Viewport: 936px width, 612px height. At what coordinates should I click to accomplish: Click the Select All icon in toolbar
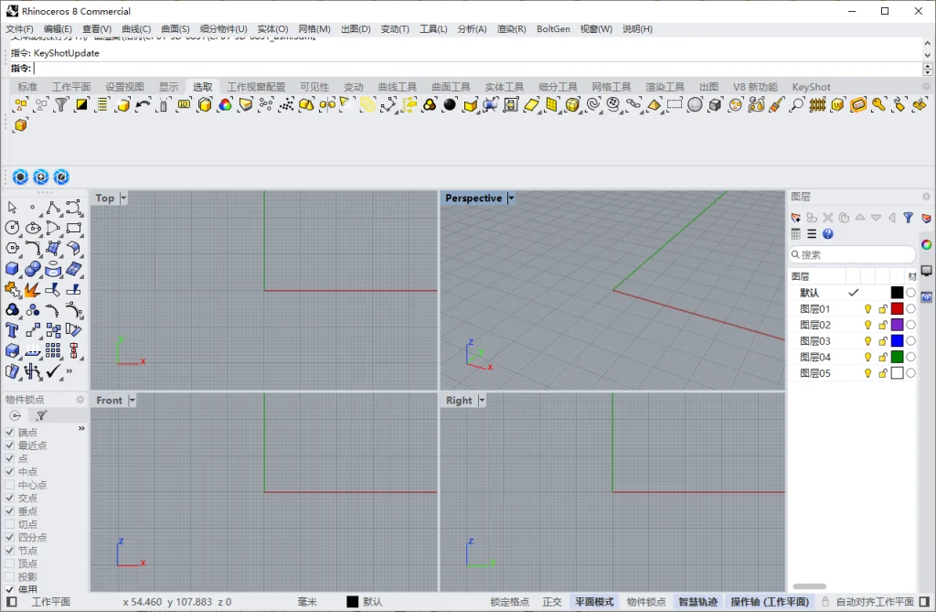pos(20,105)
